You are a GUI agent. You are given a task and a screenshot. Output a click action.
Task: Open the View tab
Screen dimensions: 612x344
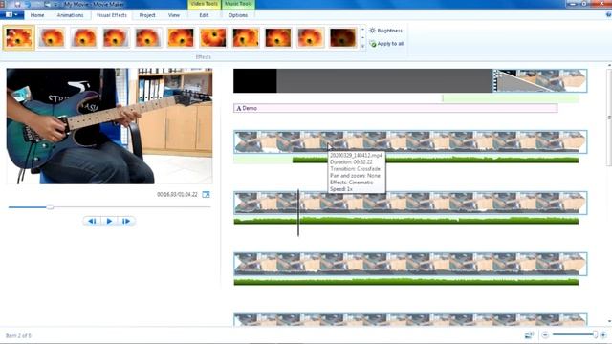pyautogui.click(x=174, y=15)
